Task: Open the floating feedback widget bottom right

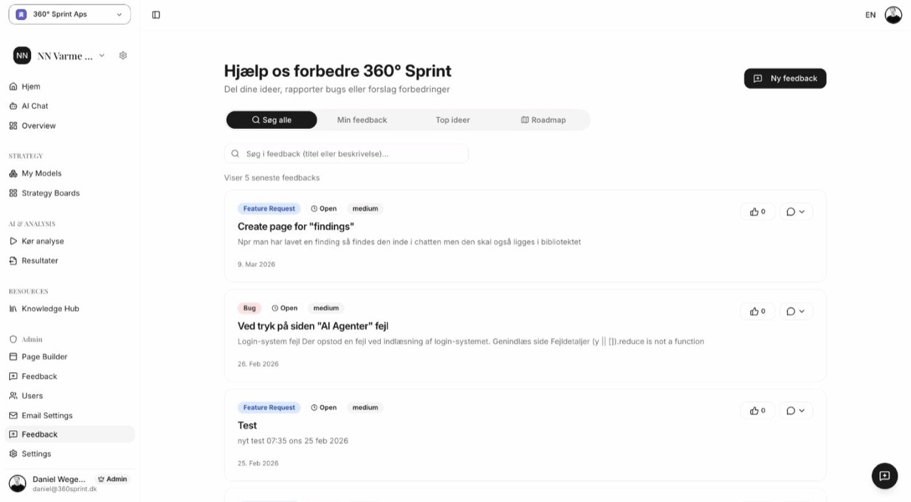Action: click(884, 475)
